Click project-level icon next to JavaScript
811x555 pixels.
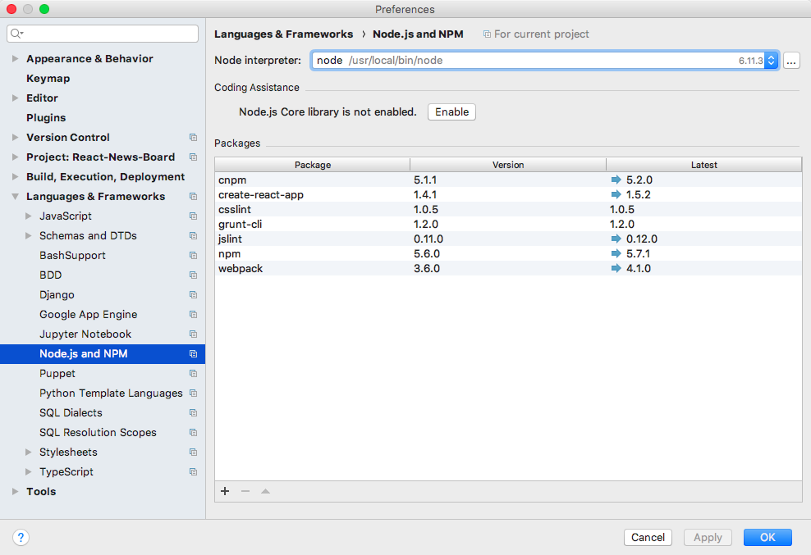click(193, 216)
